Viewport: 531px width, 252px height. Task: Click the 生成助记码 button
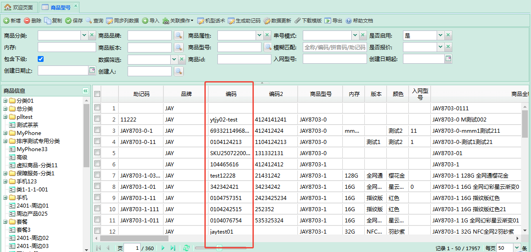pyautogui.click(x=244, y=21)
